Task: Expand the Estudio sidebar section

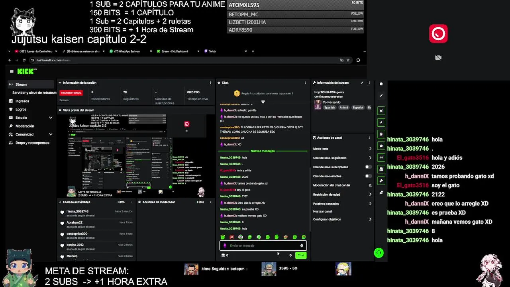Action: (x=51, y=118)
